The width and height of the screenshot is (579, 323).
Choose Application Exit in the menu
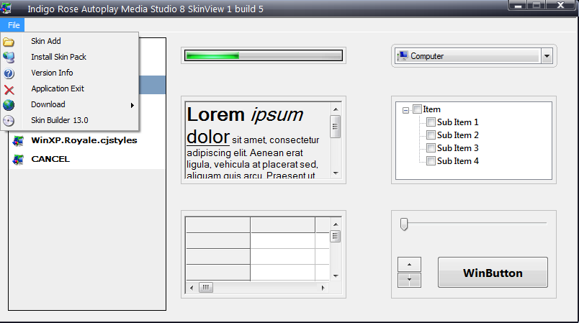click(70, 88)
